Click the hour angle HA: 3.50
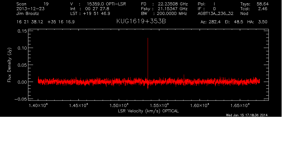 click(257, 22)
